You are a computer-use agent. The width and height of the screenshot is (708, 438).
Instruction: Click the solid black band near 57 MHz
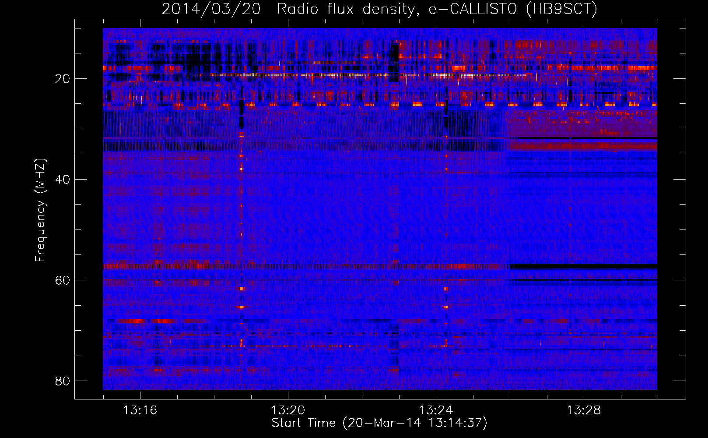[x=582, y=266]
